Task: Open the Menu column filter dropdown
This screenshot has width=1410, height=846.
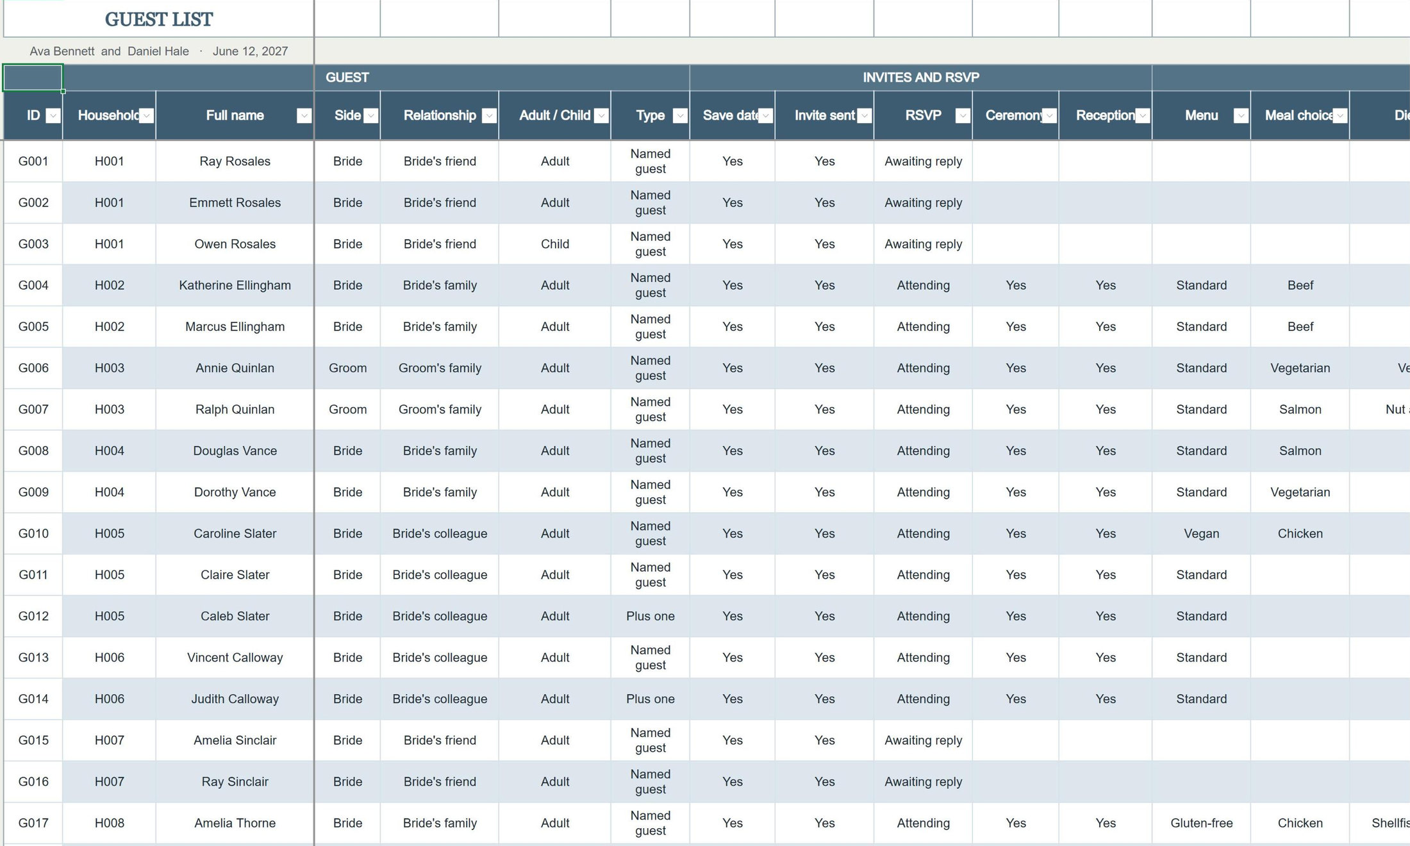Action: pyautogui.click(x=1241, y=115)
